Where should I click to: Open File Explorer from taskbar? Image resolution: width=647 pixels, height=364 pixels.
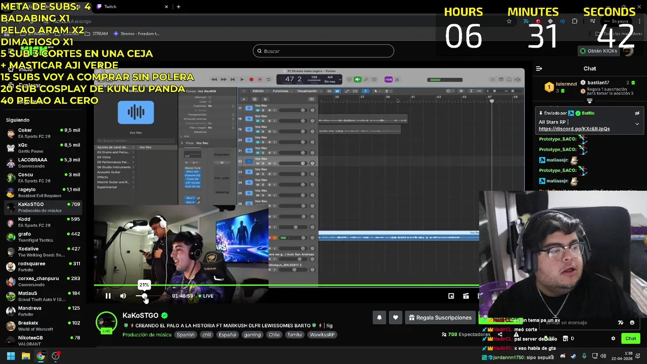click(26, 356)
